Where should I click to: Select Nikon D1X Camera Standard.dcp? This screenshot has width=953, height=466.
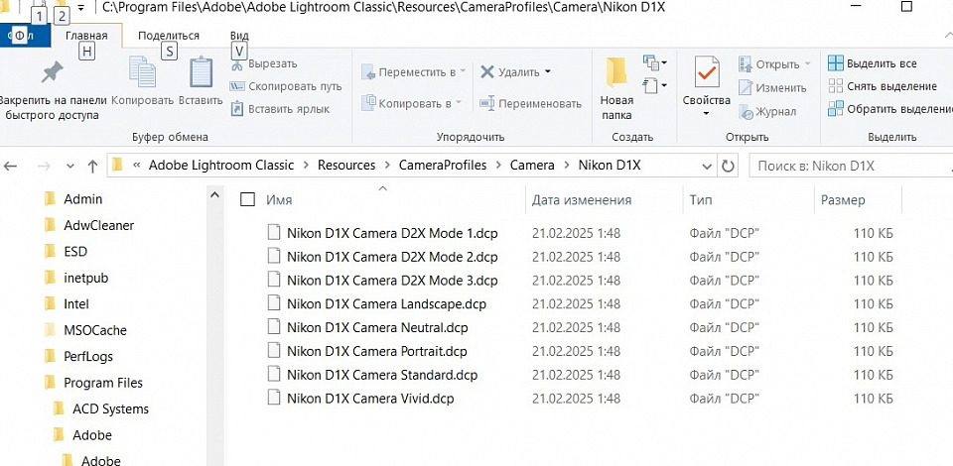pyautogui.click(x=382, y=375)
